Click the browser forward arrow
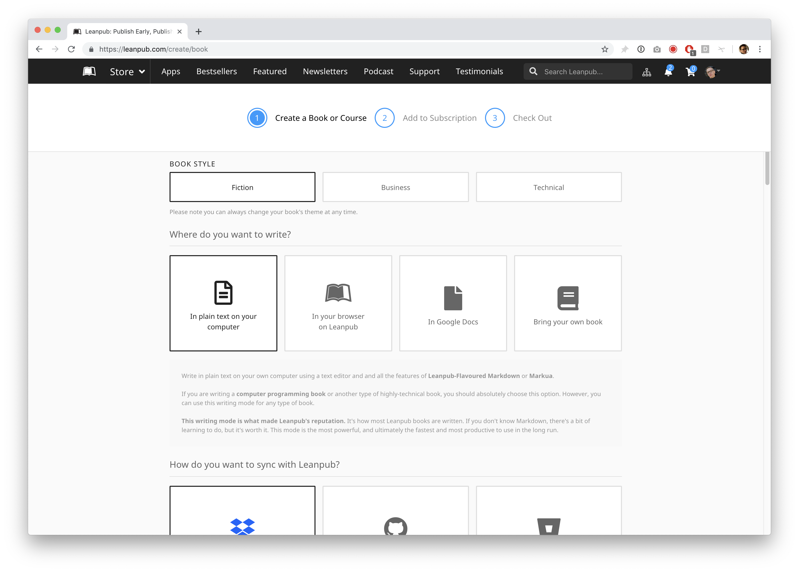 point(55,49)
